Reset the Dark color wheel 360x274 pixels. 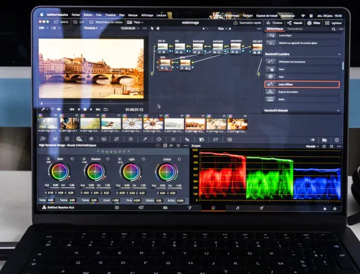[x=72, y=159]
